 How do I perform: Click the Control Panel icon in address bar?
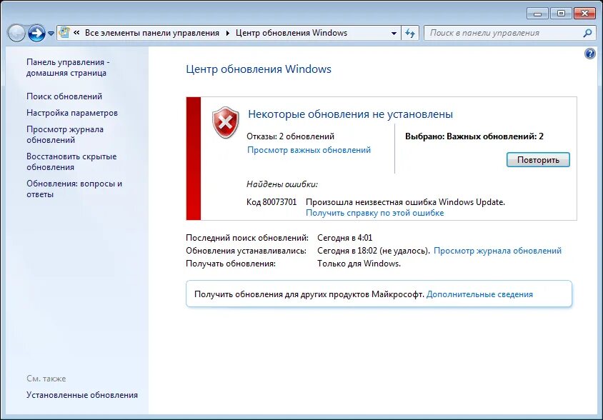tap(64, 33)
